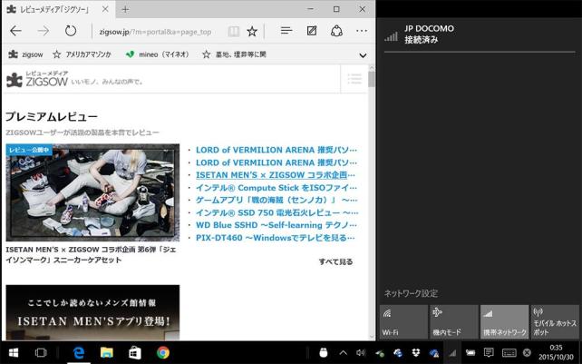Click すべて見る to view all reviews
The height and width of the screenshot is (364, 582).
click(x=335, y=261)
